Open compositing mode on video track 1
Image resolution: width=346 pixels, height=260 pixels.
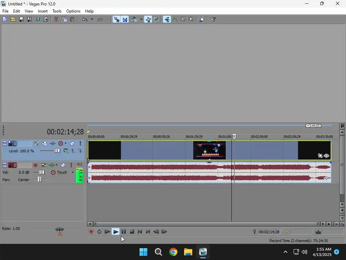pyautogui.click(x=66, y=151)
